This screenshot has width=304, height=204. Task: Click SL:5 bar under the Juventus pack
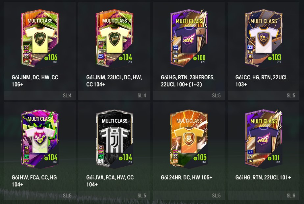click(114, 196)
